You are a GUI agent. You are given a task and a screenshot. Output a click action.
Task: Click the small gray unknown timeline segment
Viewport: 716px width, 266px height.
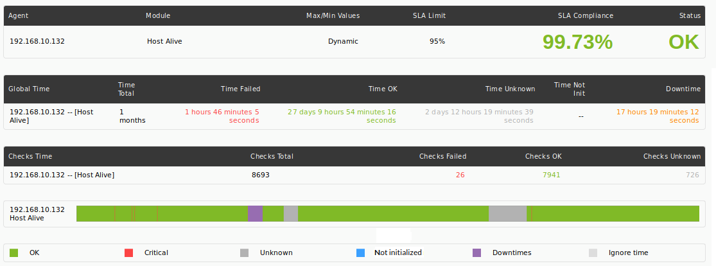pos(291,214)
